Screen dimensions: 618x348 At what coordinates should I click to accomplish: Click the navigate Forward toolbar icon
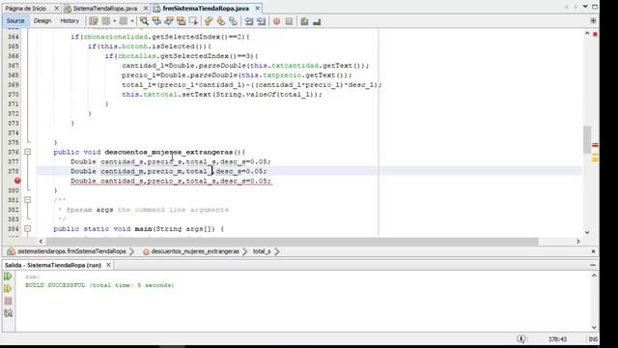tap(124, 21)
